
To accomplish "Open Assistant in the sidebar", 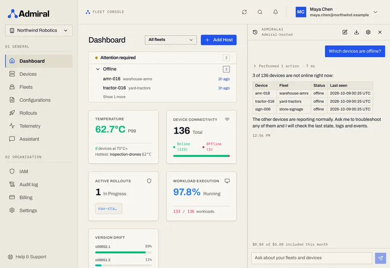I will click(x=39, y=139).
